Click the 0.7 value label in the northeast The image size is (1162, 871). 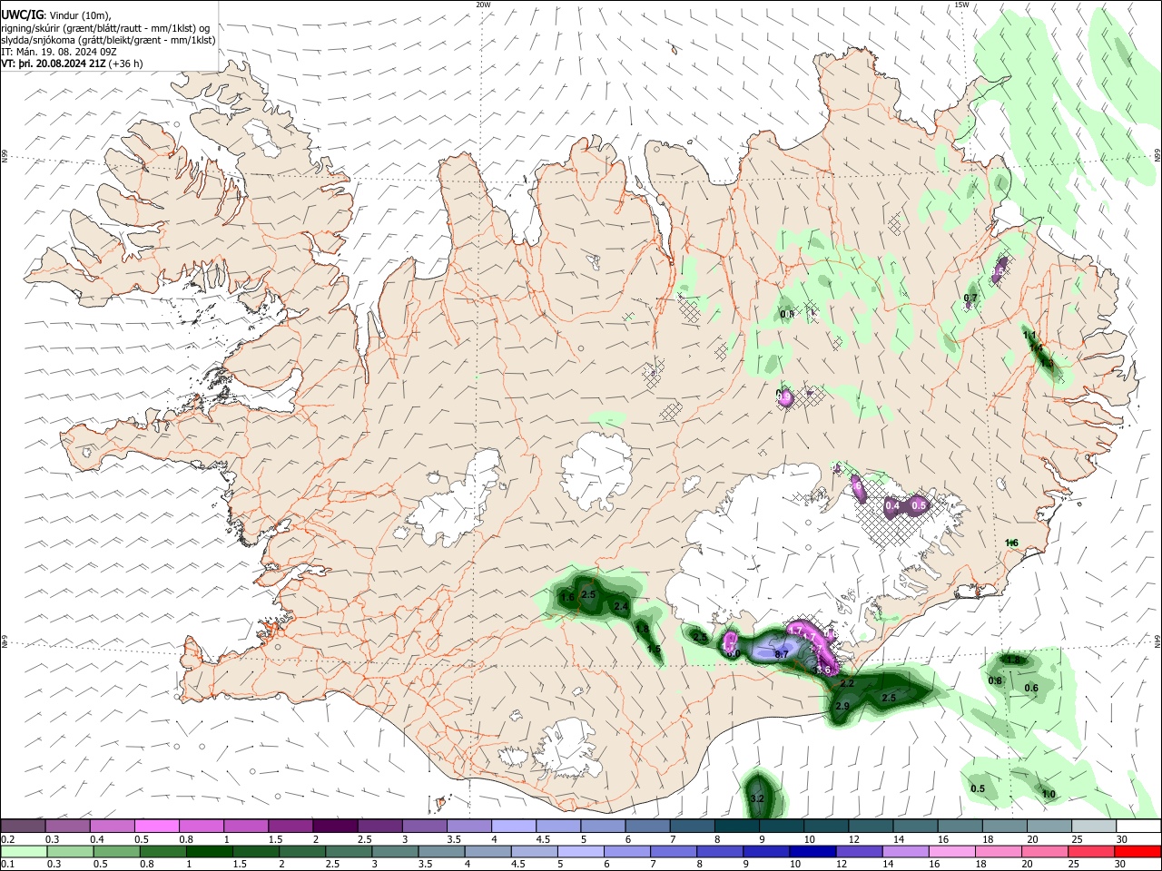tap(970, 298)
